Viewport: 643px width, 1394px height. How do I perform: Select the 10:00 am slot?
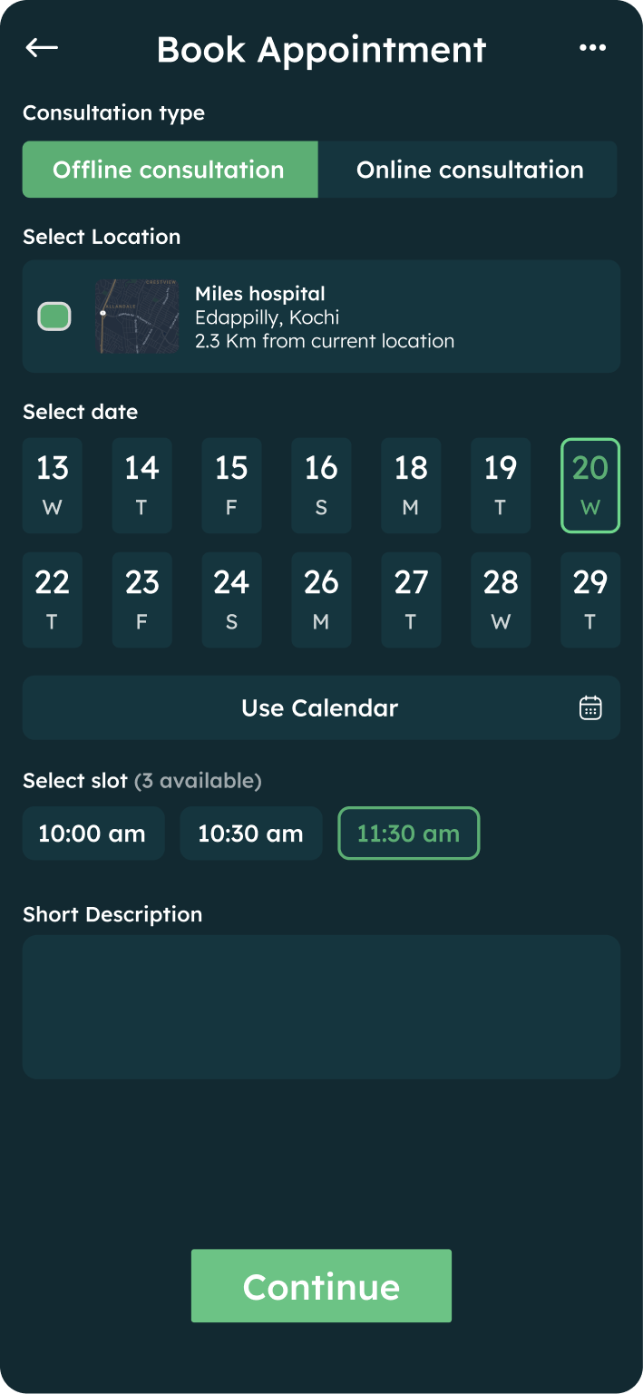pos(93,833)
